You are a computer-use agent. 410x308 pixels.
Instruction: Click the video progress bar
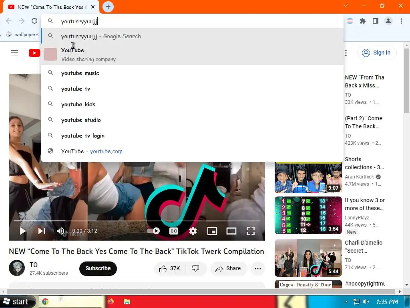coord(137,221)
